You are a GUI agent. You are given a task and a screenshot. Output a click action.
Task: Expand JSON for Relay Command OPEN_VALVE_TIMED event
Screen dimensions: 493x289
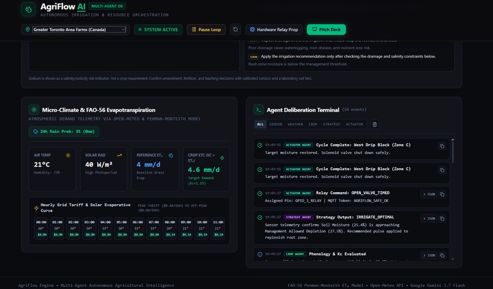coord(429,194)
